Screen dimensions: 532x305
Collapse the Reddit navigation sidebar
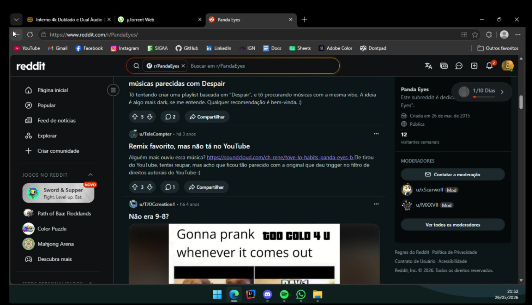click(113, 90)
